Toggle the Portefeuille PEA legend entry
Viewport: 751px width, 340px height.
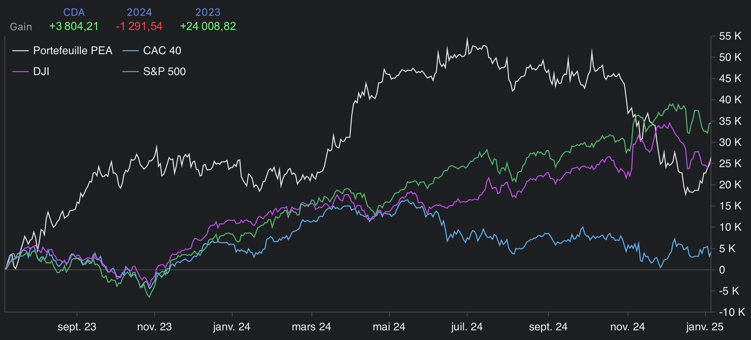(x=72, y=51)
